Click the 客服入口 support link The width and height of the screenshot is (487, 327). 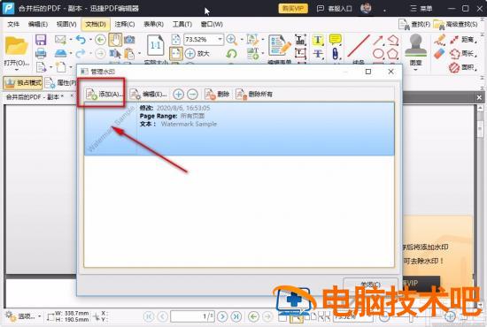coord(334,8)
